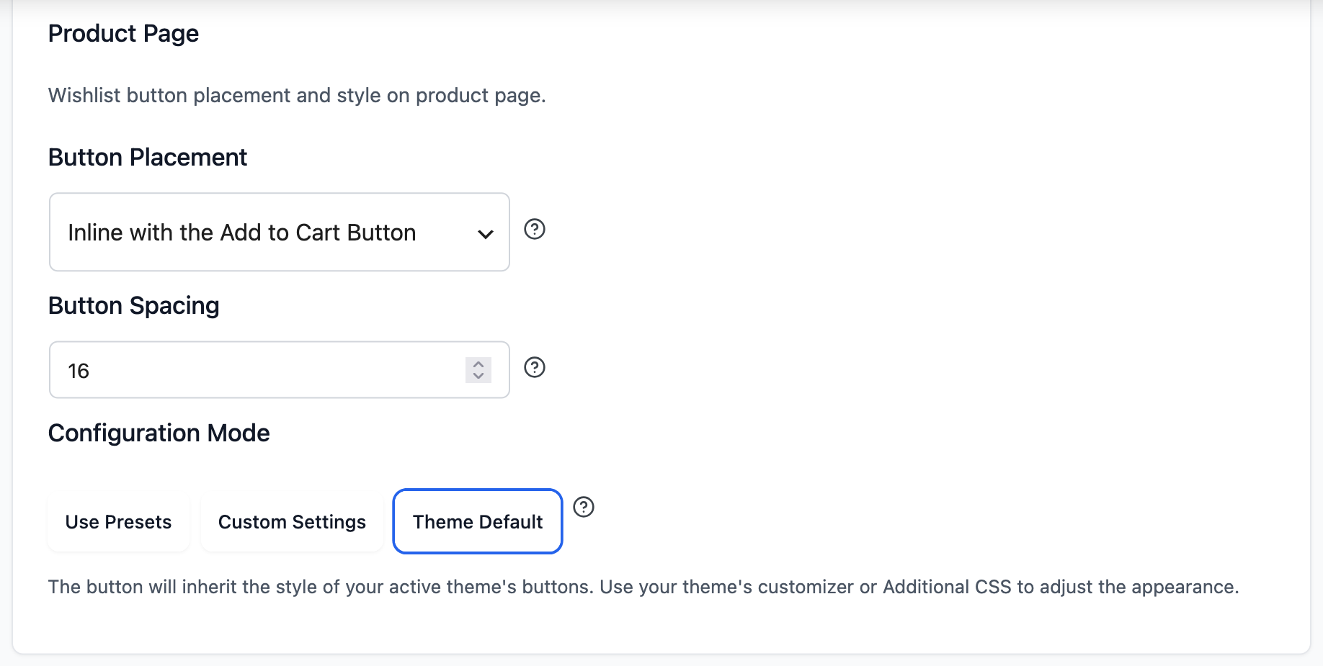Image resolution: width=1323 pixels, height=666 pixels.
Task: Show help tooltip for Button Spacing
Action: [x=535, y=368]
